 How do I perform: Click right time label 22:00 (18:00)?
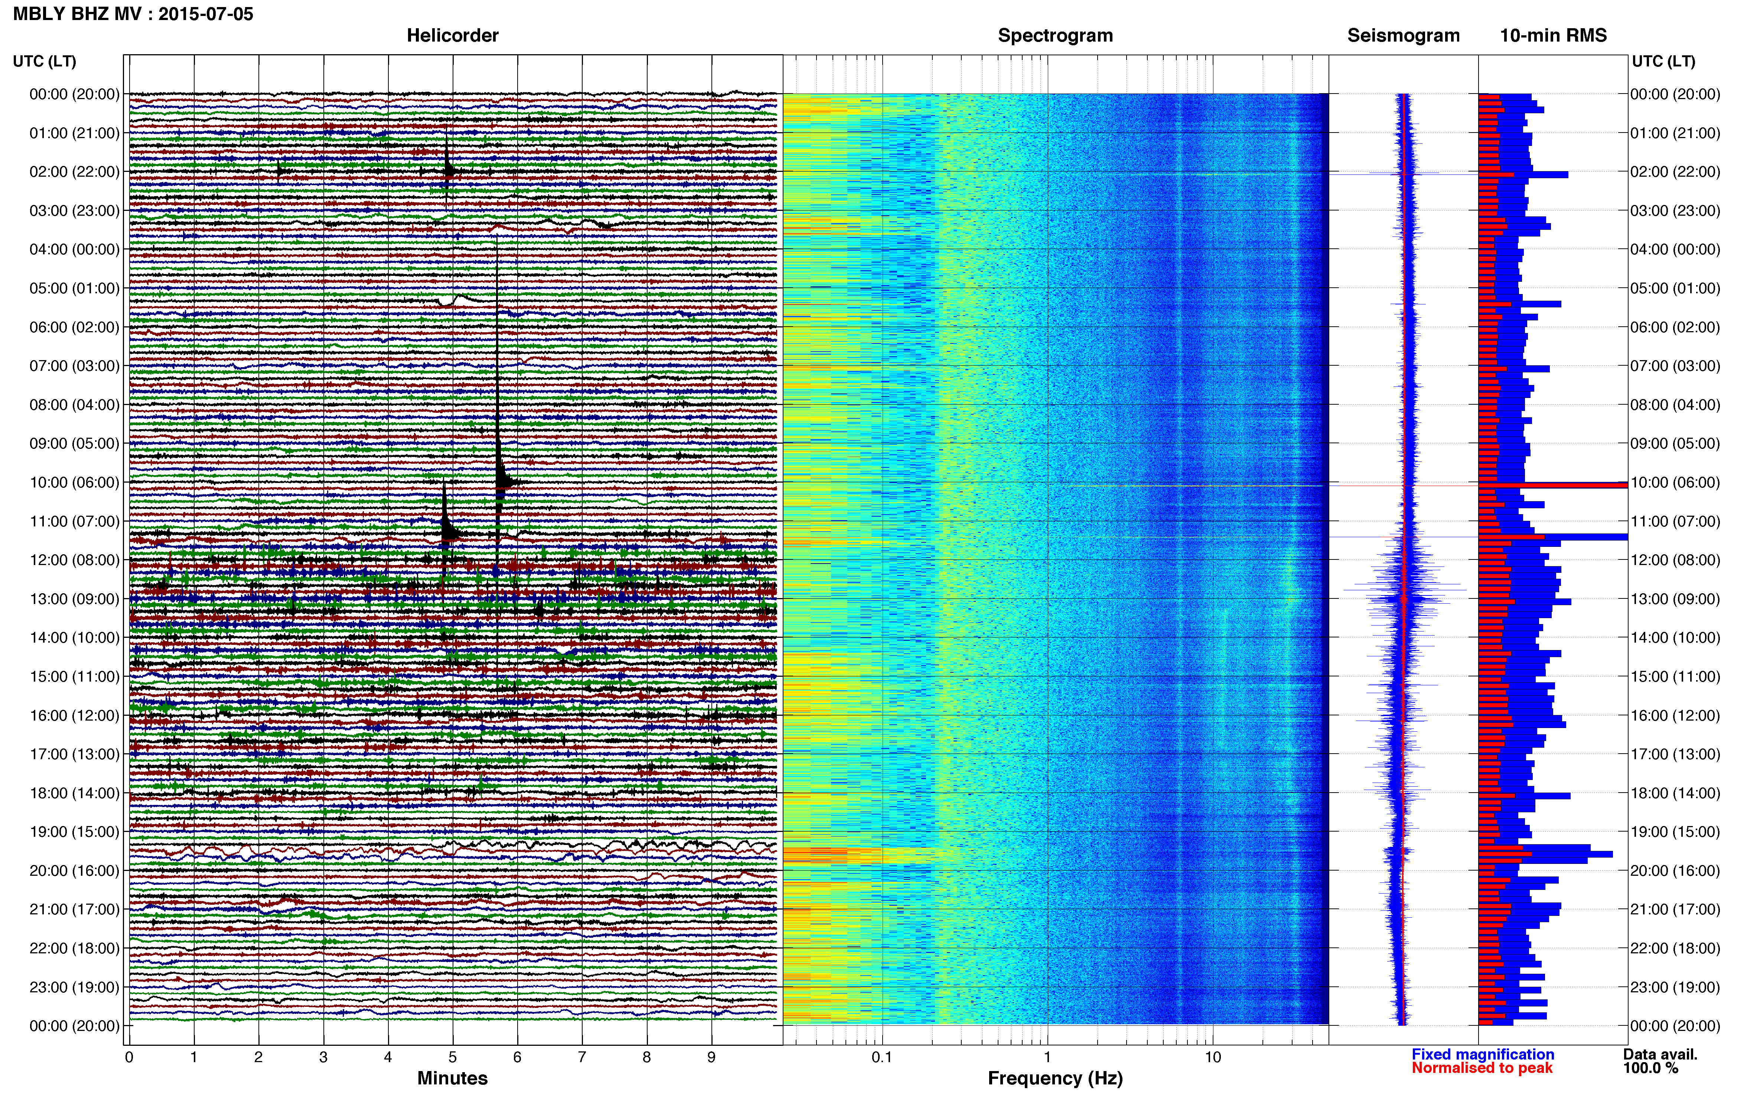click(x=1675, y=948)
